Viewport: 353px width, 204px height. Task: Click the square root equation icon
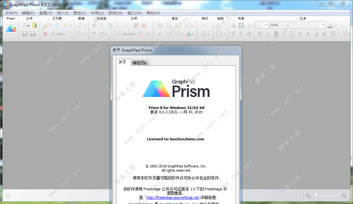(x=233, y=25)
